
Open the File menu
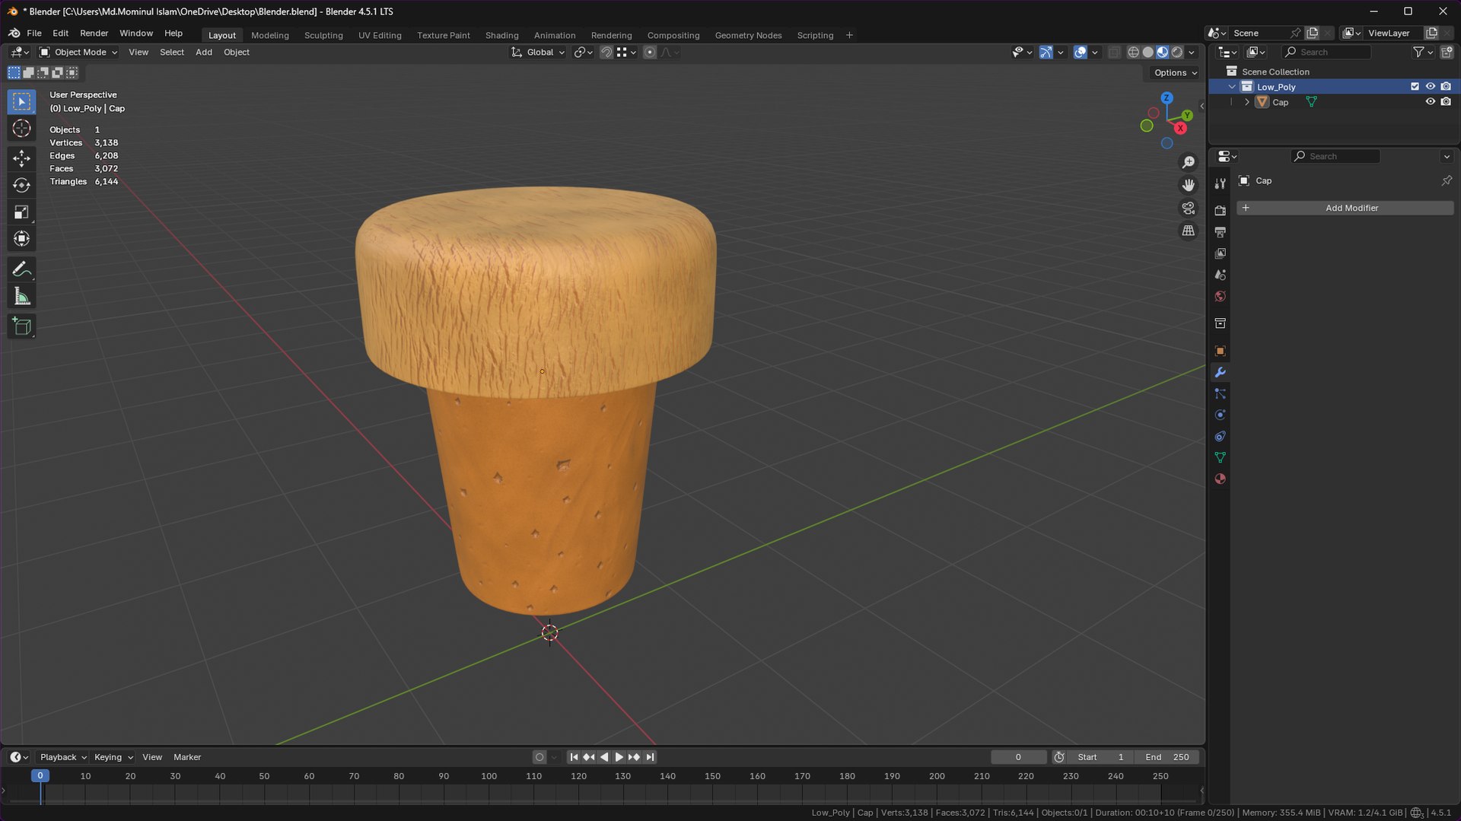pyautogui.click(x=34, y=33)
